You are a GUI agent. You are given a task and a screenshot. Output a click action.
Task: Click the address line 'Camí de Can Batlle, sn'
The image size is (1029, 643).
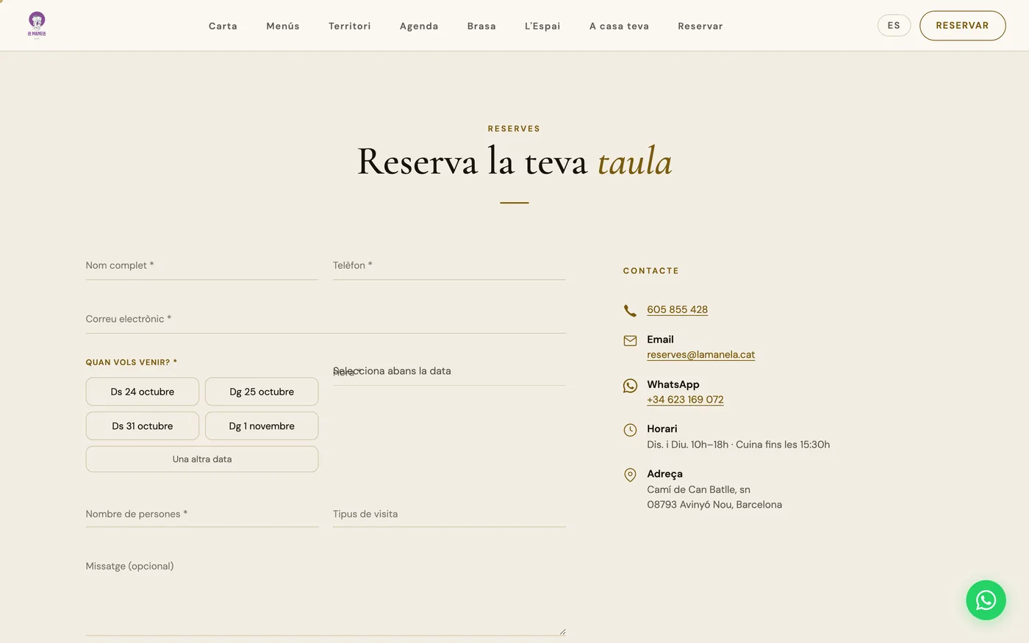pyautogui.click(x=698, y=489)
